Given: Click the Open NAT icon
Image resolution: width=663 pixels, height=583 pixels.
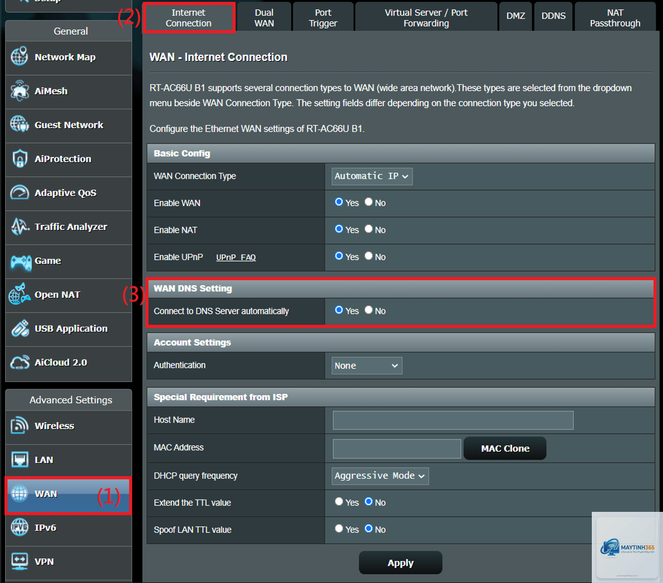Looking at the screenshot, I should click(x=19, y=294).
